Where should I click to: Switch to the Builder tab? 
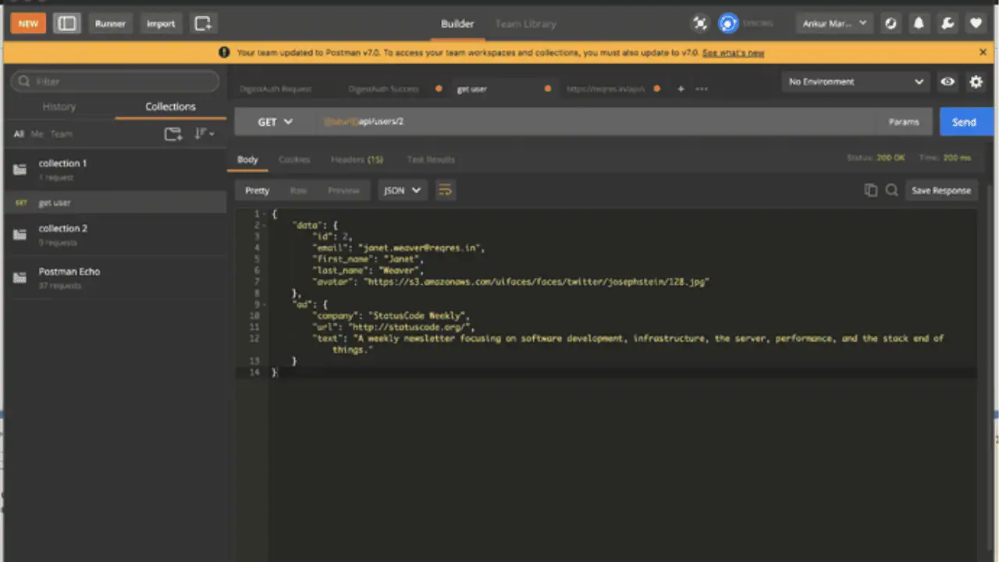click(457, 23)
